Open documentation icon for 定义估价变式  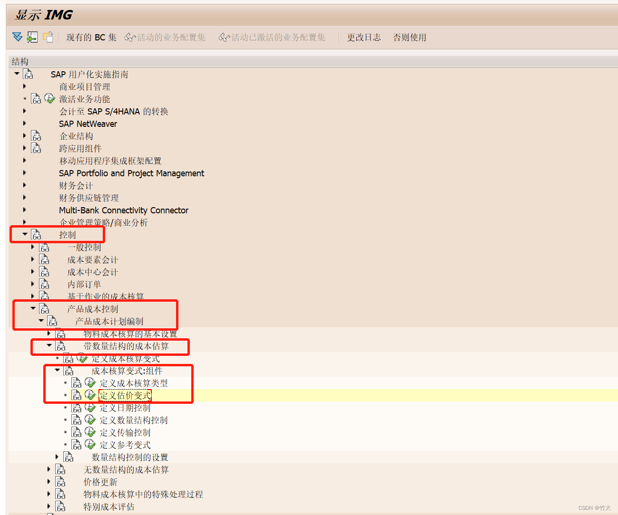point(77,395)
